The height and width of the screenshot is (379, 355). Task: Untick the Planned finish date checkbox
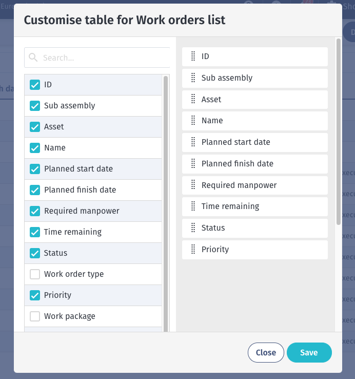pyautogui.click(x=35, y=190)
